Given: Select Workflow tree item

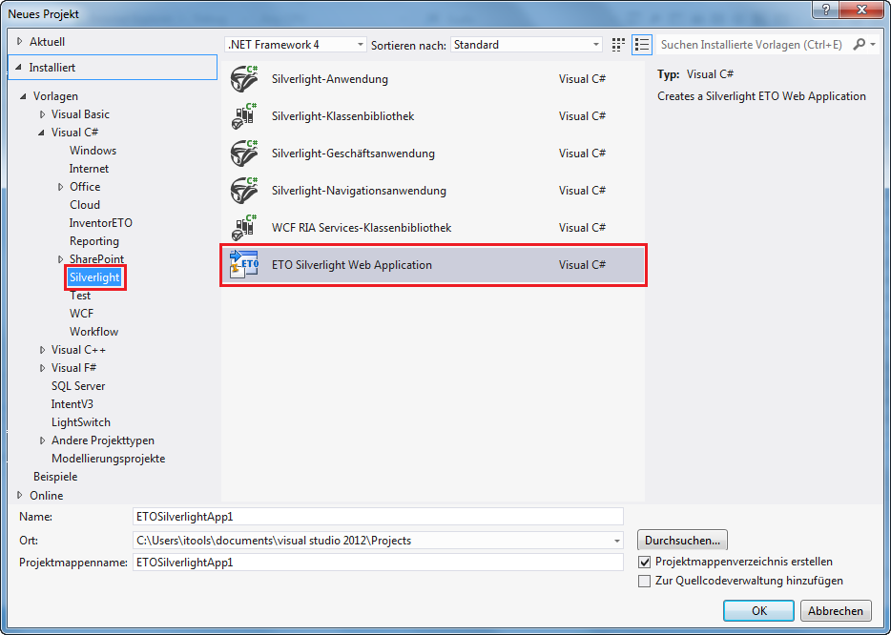Looking at the screenshot, I should pos(93,332).
